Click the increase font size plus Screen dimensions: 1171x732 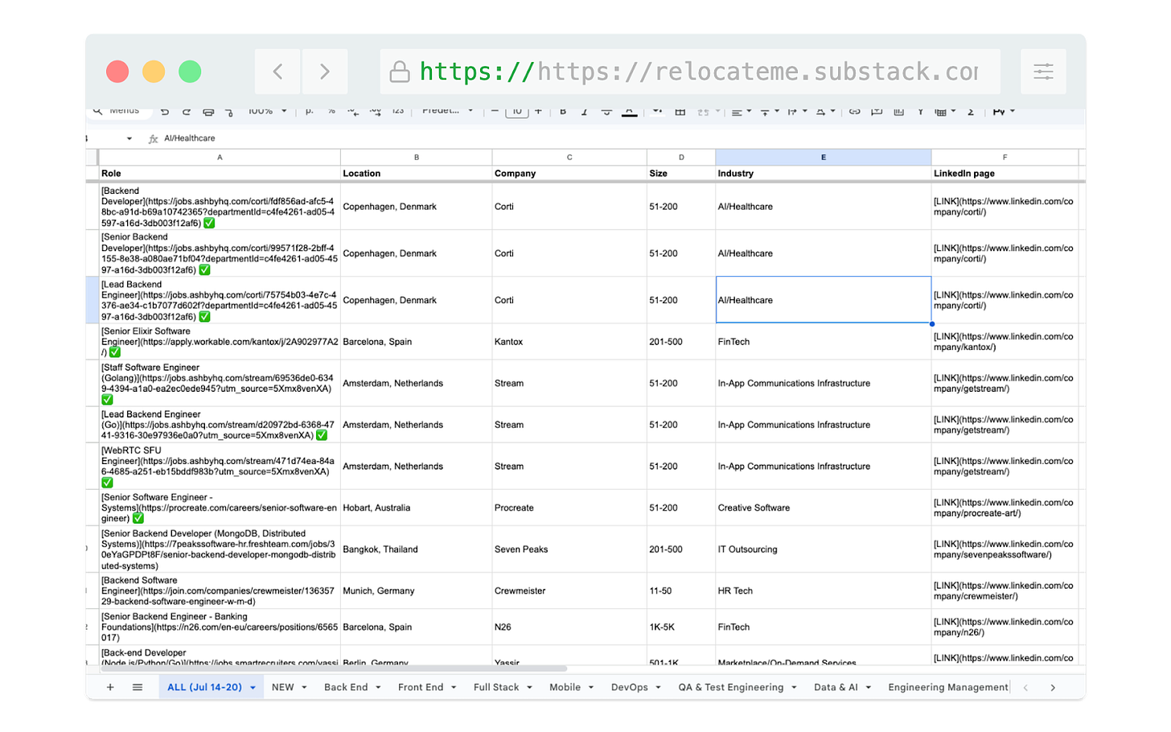pos(538,111)
